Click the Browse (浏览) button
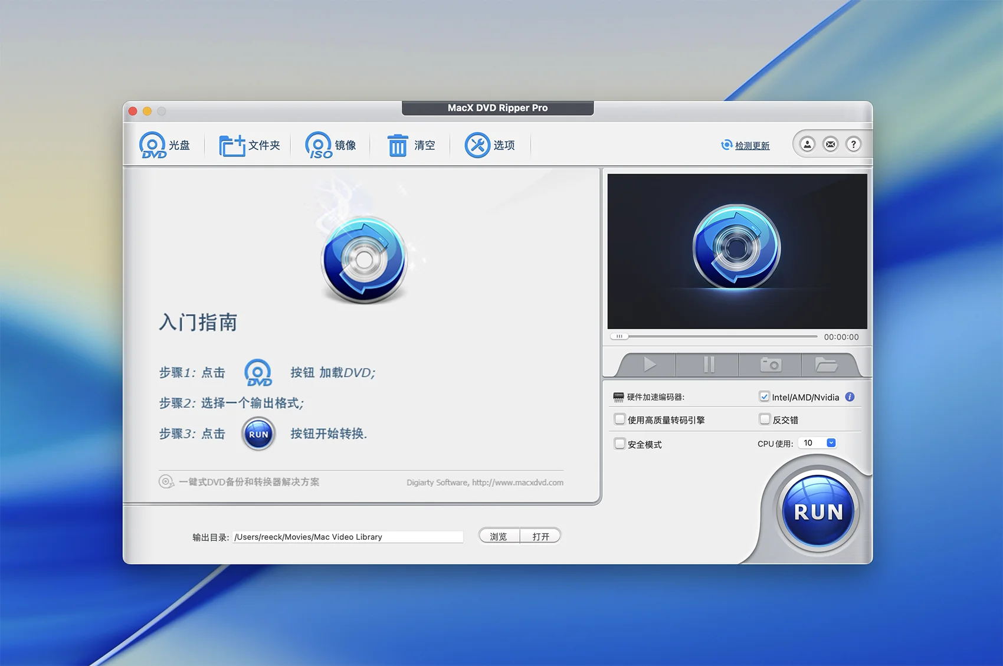This screenshot has height=666, width=1003. point(499,536)
